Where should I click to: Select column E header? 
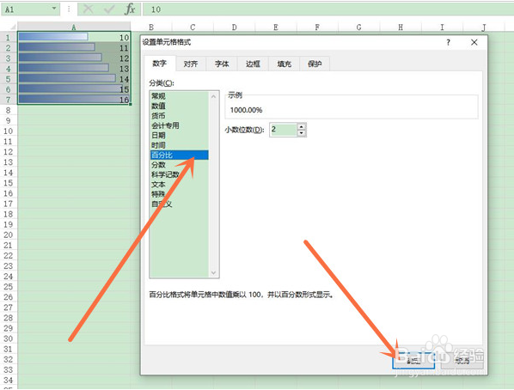click(276, 27)
